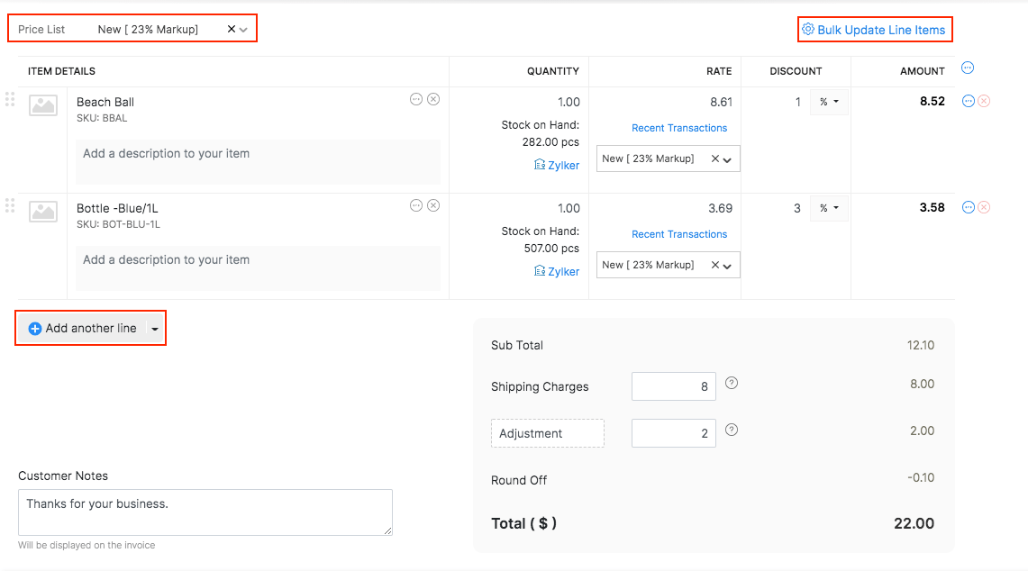Change discount type via % dropdown for Beach Ball
The image size is (1028, 571).
828,102
